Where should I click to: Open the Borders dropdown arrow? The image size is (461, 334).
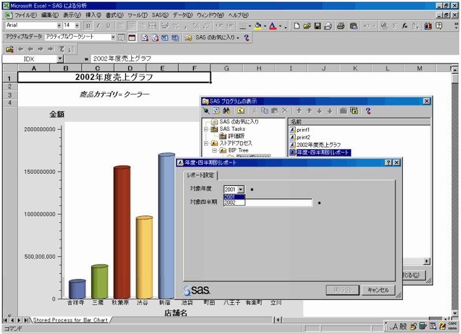pos(250,26)
